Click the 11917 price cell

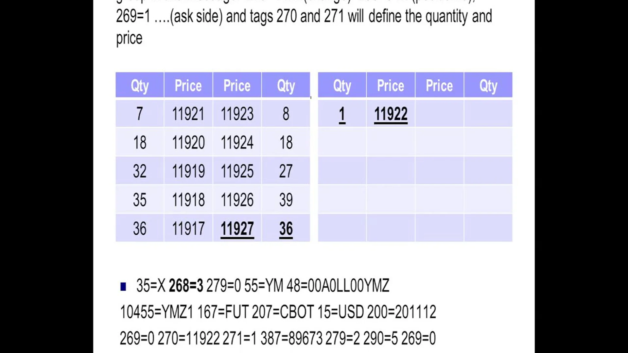point(188,228)
